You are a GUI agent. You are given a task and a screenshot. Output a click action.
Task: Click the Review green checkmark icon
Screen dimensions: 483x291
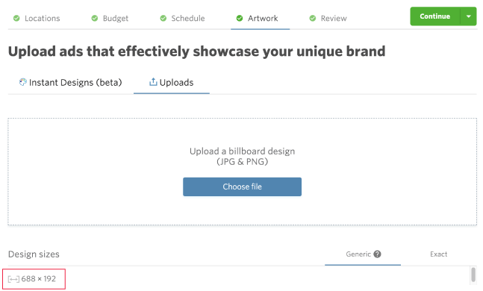313,19
